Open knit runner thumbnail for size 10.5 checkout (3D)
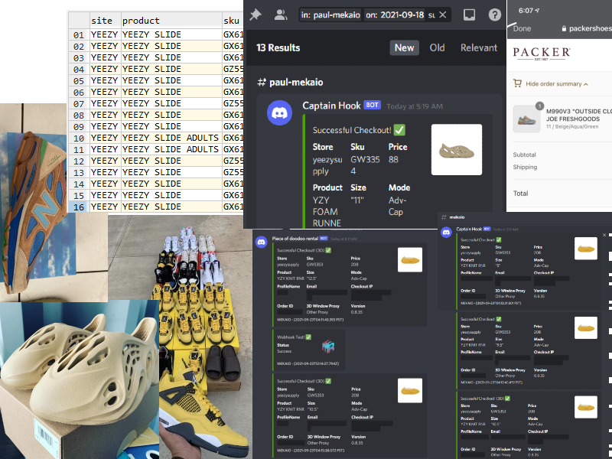This screenshot has height=459, width=612. [x=410, y=390]
